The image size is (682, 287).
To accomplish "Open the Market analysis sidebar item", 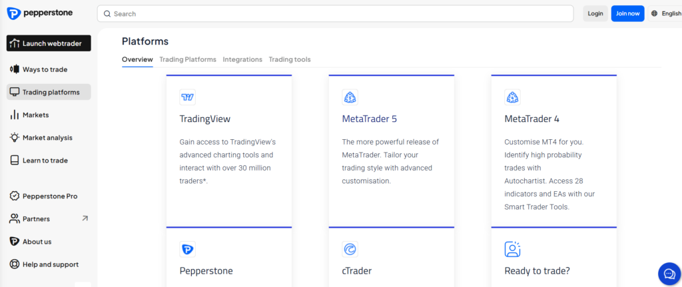I will (49, 137).
